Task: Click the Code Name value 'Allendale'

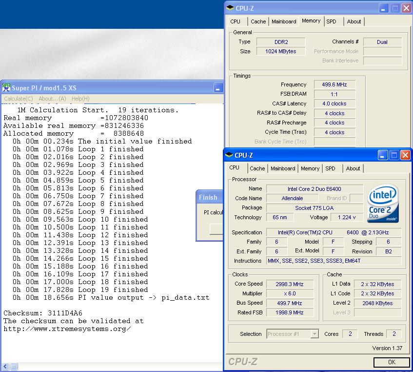Action: (x=293, y=198)
